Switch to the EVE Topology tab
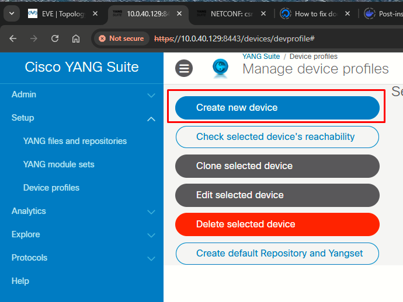403x302 pixels. pos(63,14)
